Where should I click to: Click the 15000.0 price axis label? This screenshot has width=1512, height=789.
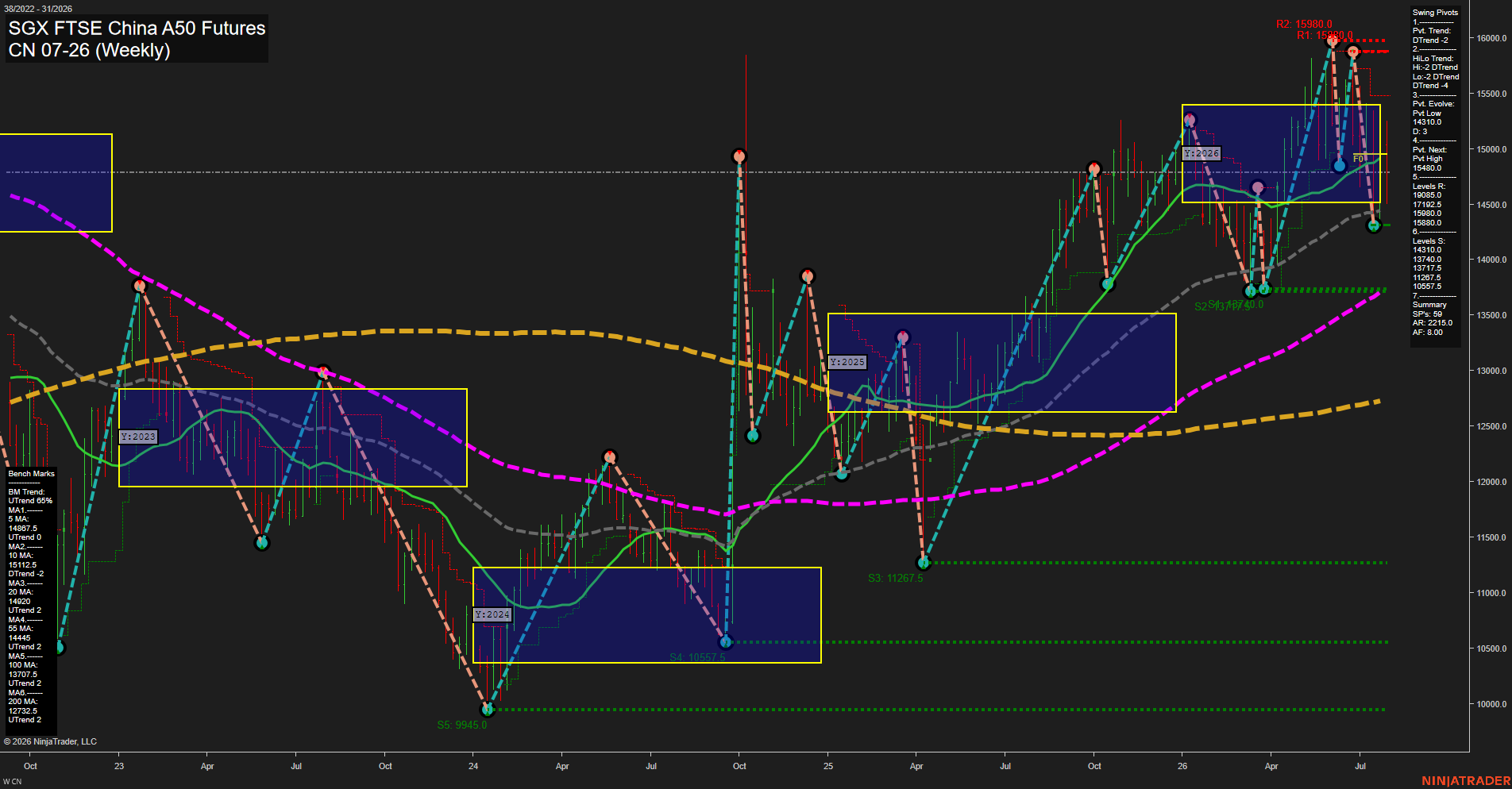coord(1491,149)
